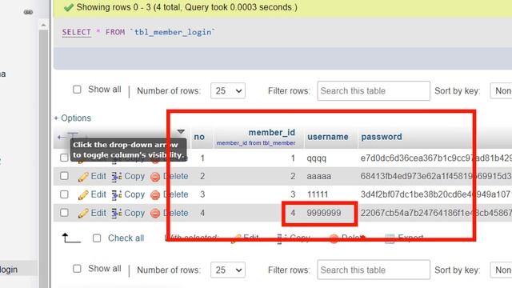The image size is (512, 288).
Task: Tick the Check all checkbox
Action: tap(97, 238)
